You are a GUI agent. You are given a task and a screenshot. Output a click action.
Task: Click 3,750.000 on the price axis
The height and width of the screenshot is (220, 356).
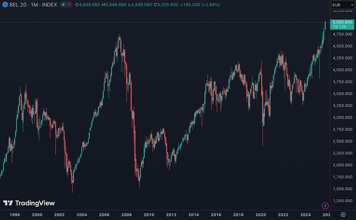342,82
